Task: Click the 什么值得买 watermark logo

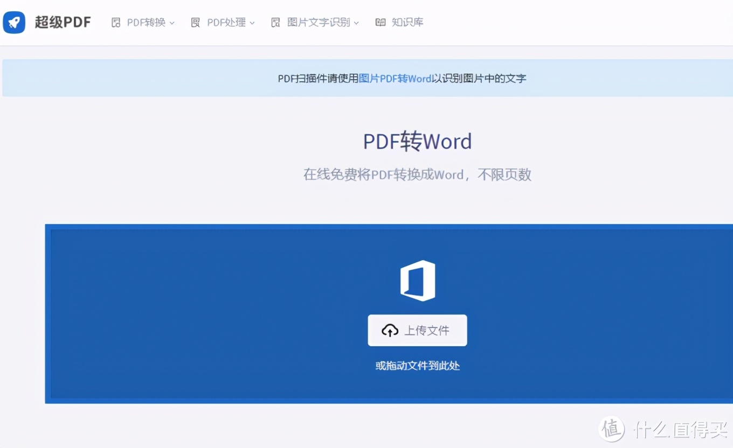Action: point(612,429)
